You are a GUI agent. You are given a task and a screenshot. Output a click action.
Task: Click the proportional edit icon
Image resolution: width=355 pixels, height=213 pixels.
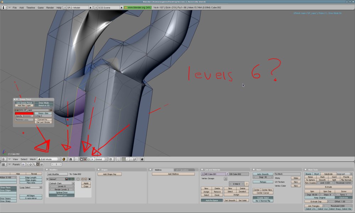[111, 159]
